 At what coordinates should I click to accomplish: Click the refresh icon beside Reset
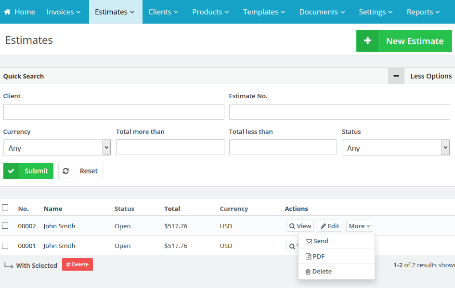66,171
